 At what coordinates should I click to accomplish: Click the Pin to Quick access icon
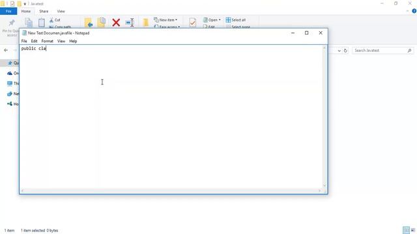12,23
